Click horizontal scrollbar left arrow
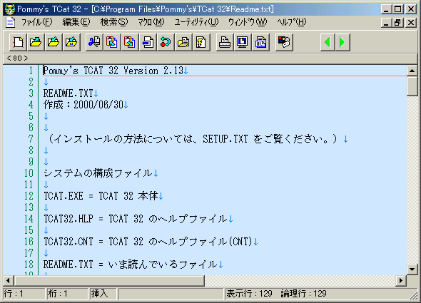The width and height of the screenshot is (421, 303). 9,281
